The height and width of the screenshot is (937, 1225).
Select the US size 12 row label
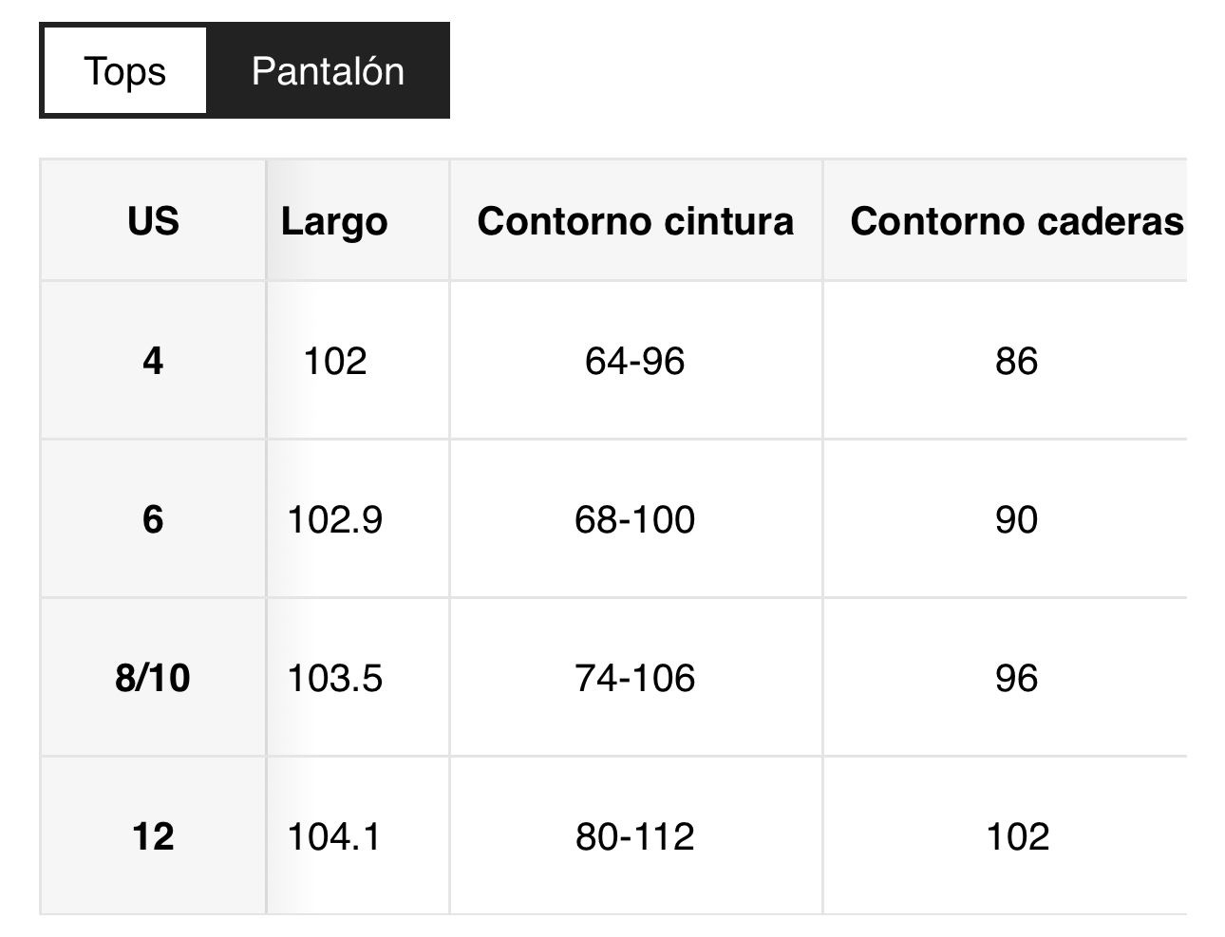click(x=153, y=836)
